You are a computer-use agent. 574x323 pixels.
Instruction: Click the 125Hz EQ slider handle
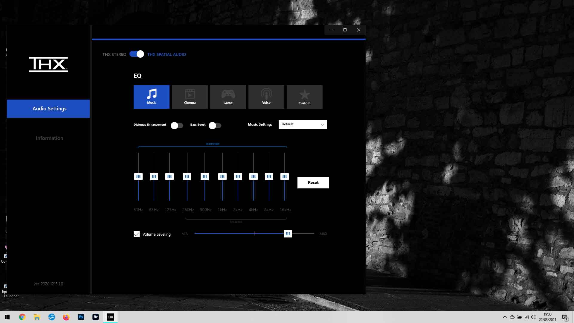[170, 176]
